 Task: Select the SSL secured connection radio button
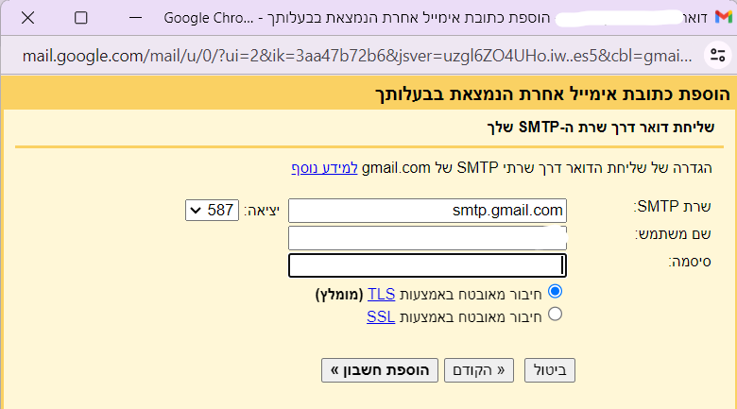pos(555,314)
